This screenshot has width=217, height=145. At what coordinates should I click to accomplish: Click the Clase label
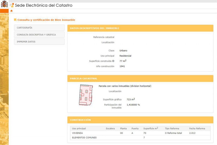point(111,51)
